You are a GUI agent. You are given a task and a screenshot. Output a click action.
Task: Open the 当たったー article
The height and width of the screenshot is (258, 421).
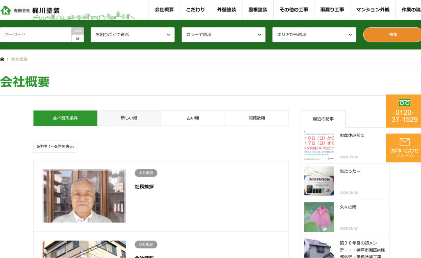click(x=350, y=171)
